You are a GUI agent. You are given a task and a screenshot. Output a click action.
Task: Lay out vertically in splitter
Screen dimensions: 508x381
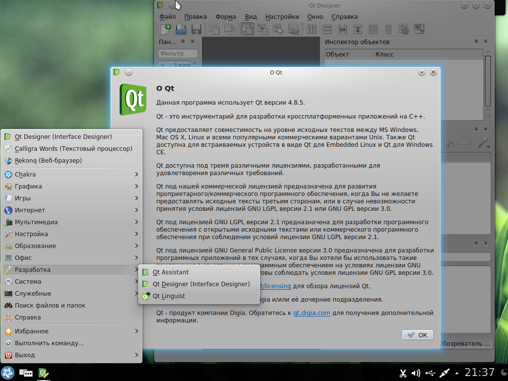[x=357, y=29]
